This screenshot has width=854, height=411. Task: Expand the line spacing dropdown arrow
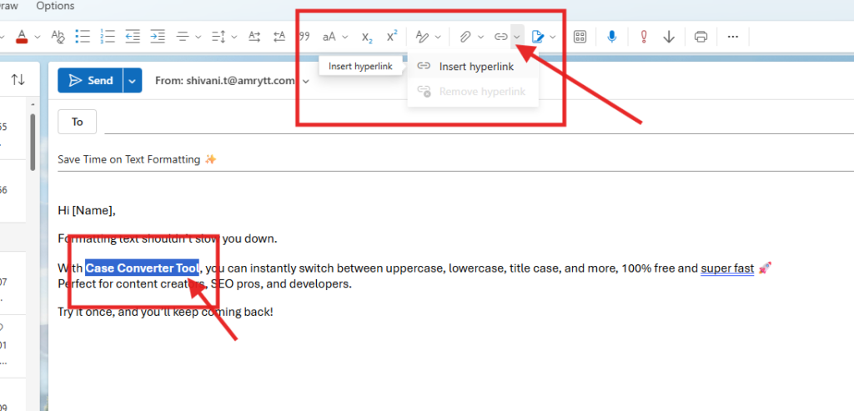click(234, 37)
